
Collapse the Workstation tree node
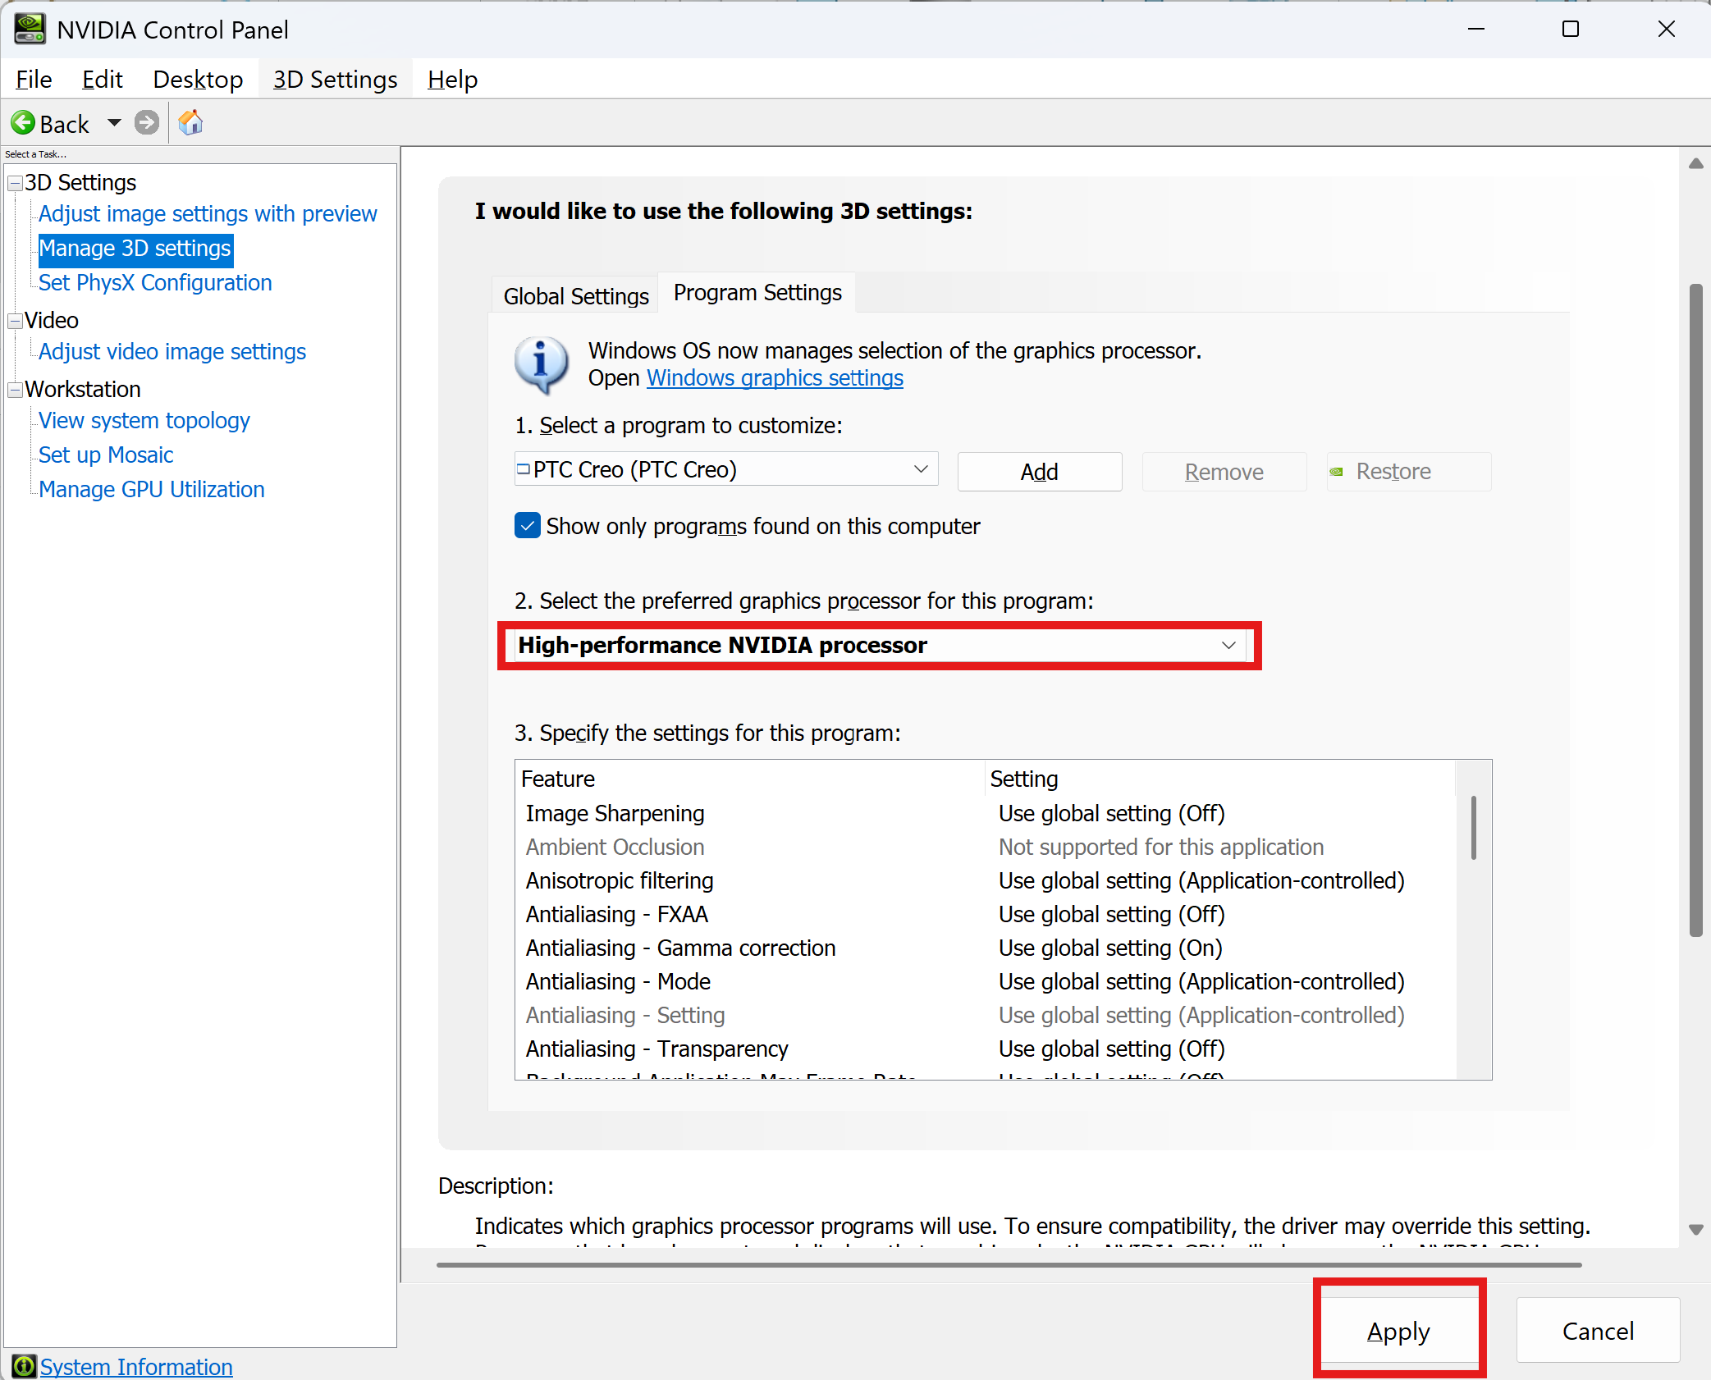tap(15, 390)
